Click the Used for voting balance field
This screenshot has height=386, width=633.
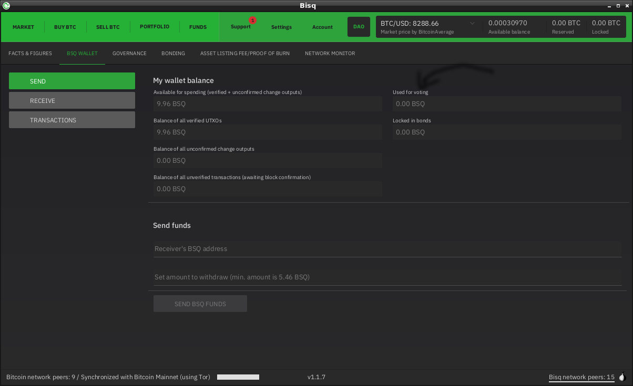click(x=507, y=104)
